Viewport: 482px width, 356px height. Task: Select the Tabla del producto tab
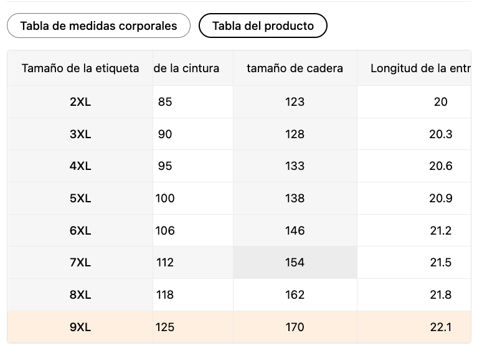click(263, 26)
